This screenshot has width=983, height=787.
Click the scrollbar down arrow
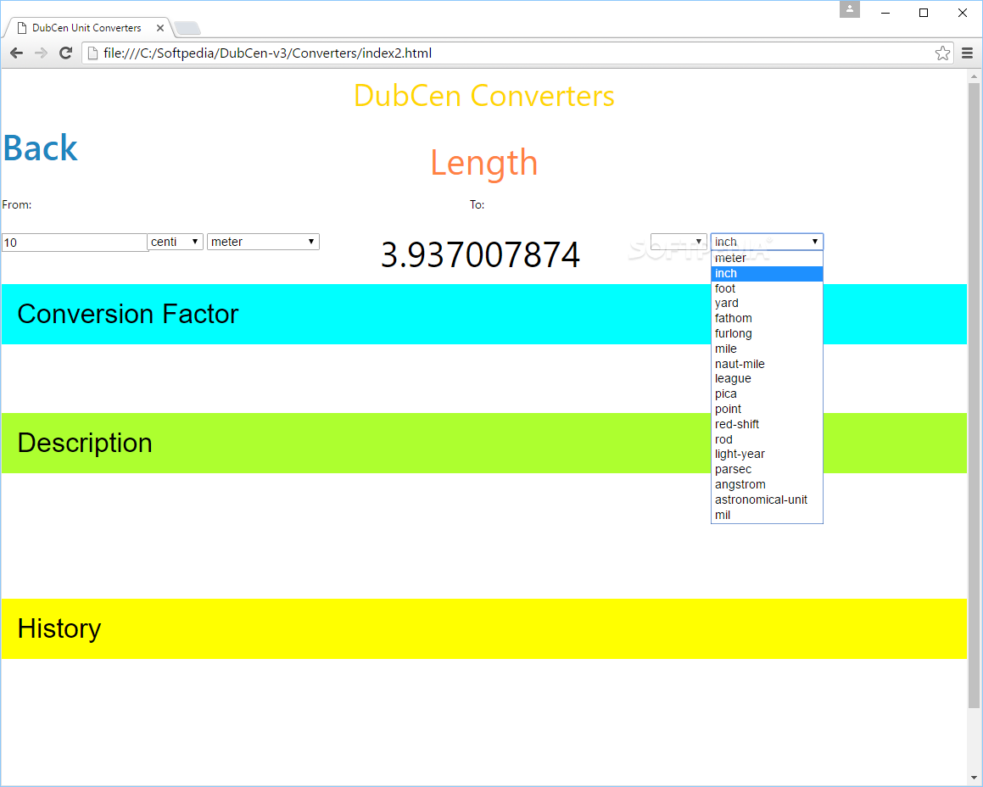point(974,779)
